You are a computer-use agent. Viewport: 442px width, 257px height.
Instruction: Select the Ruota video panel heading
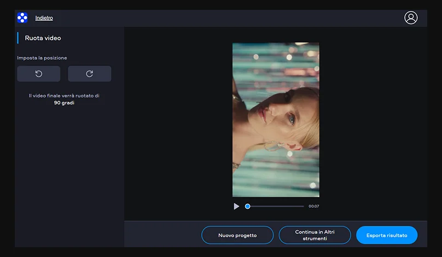(43, 38)
